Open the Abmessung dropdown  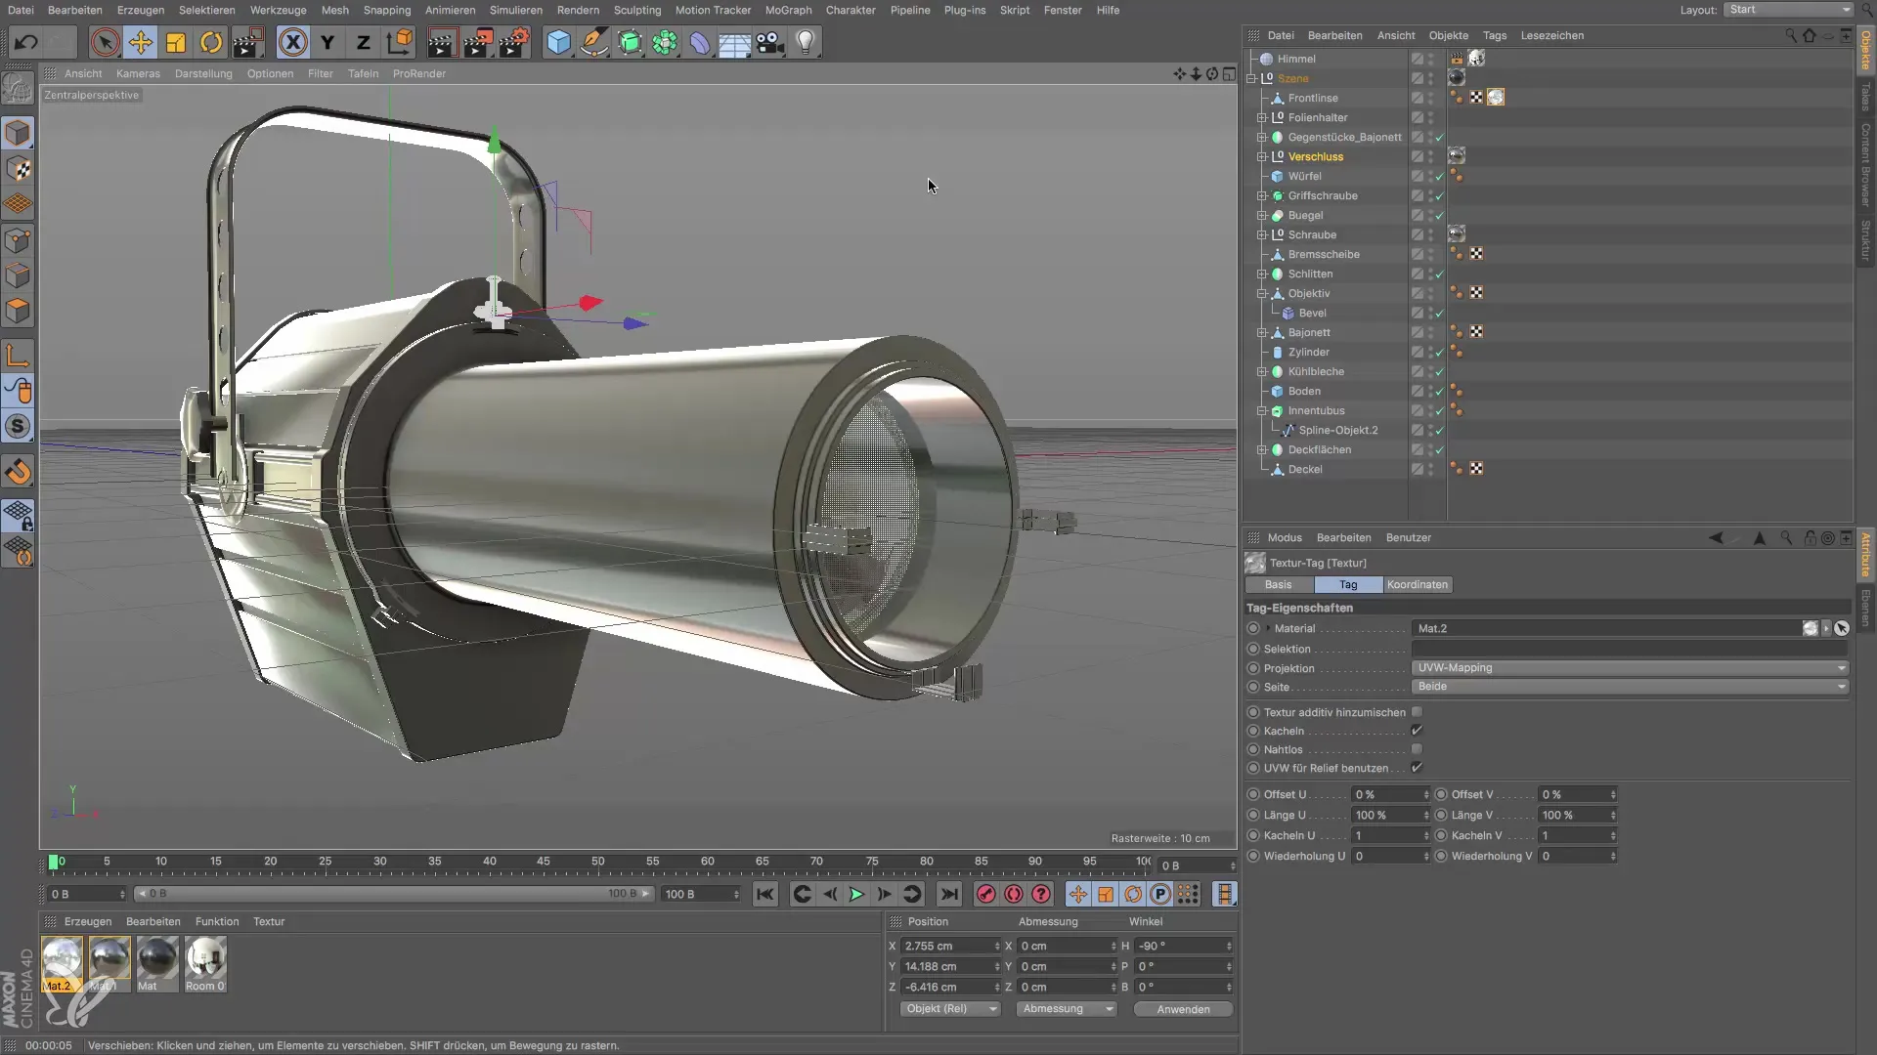tap(1067, 1009)
